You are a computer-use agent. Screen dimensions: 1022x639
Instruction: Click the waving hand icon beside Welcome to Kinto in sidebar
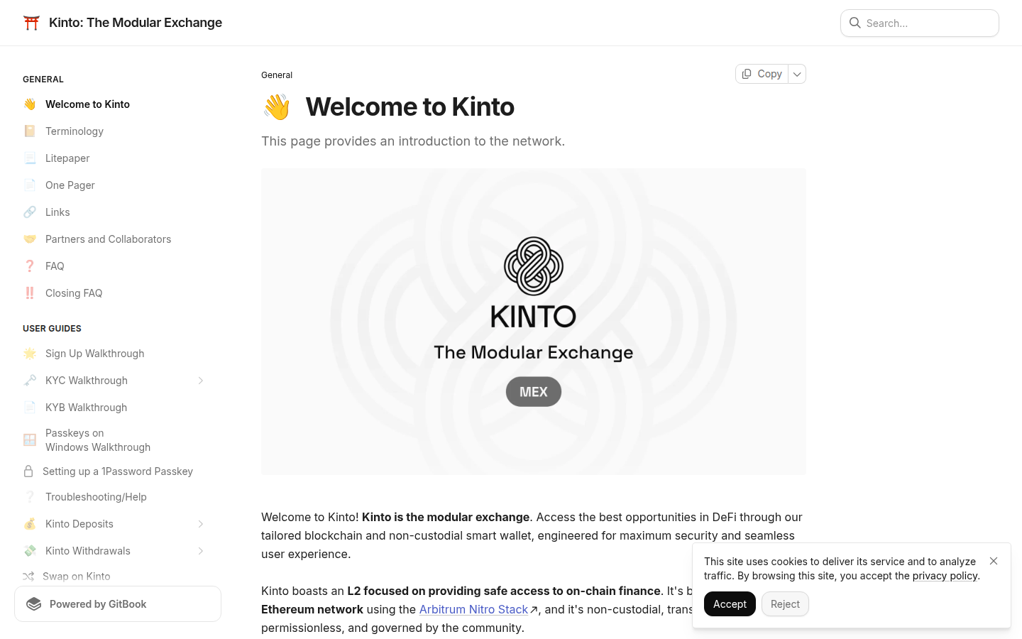tap(30, 104)
